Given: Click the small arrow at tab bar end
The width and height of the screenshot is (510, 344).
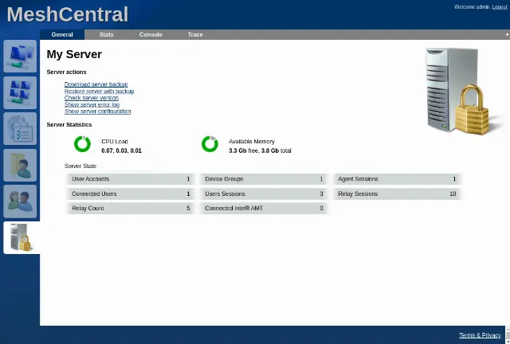Looking at the screenshot, I should [507, 34].
